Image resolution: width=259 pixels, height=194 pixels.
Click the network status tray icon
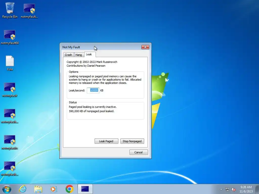[x=227, y=189]
